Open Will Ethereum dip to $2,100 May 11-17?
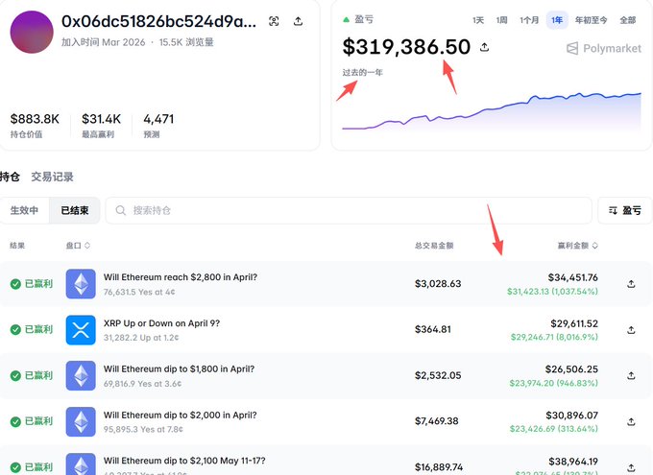Image resolution: width=653 pixels, height=475 pixels. pos(184,461)
